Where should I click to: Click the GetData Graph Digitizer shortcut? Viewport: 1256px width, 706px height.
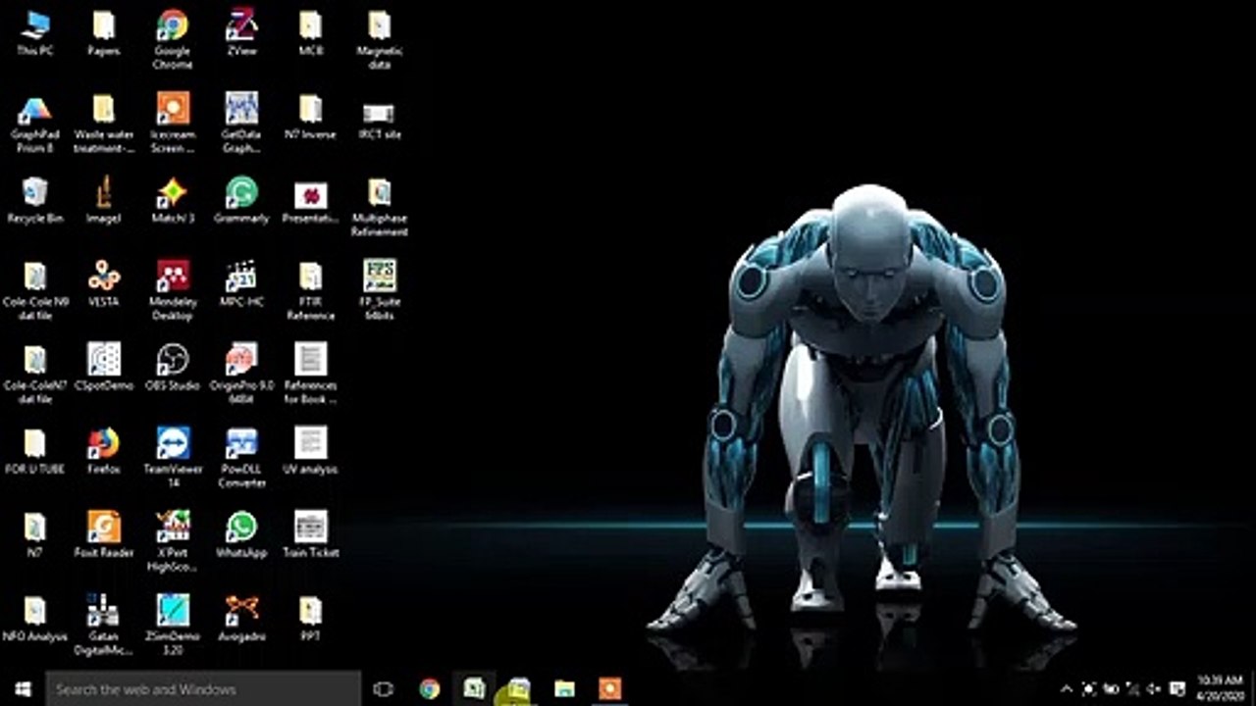[x=241, y=125]
